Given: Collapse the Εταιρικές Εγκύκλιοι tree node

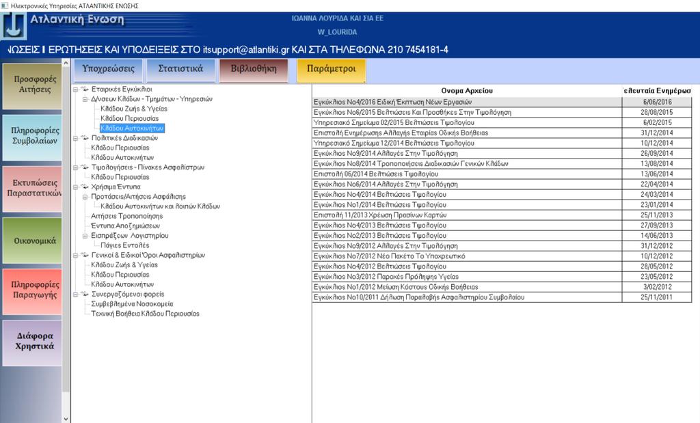Looking at the screenshot, I should click(76, 90).
